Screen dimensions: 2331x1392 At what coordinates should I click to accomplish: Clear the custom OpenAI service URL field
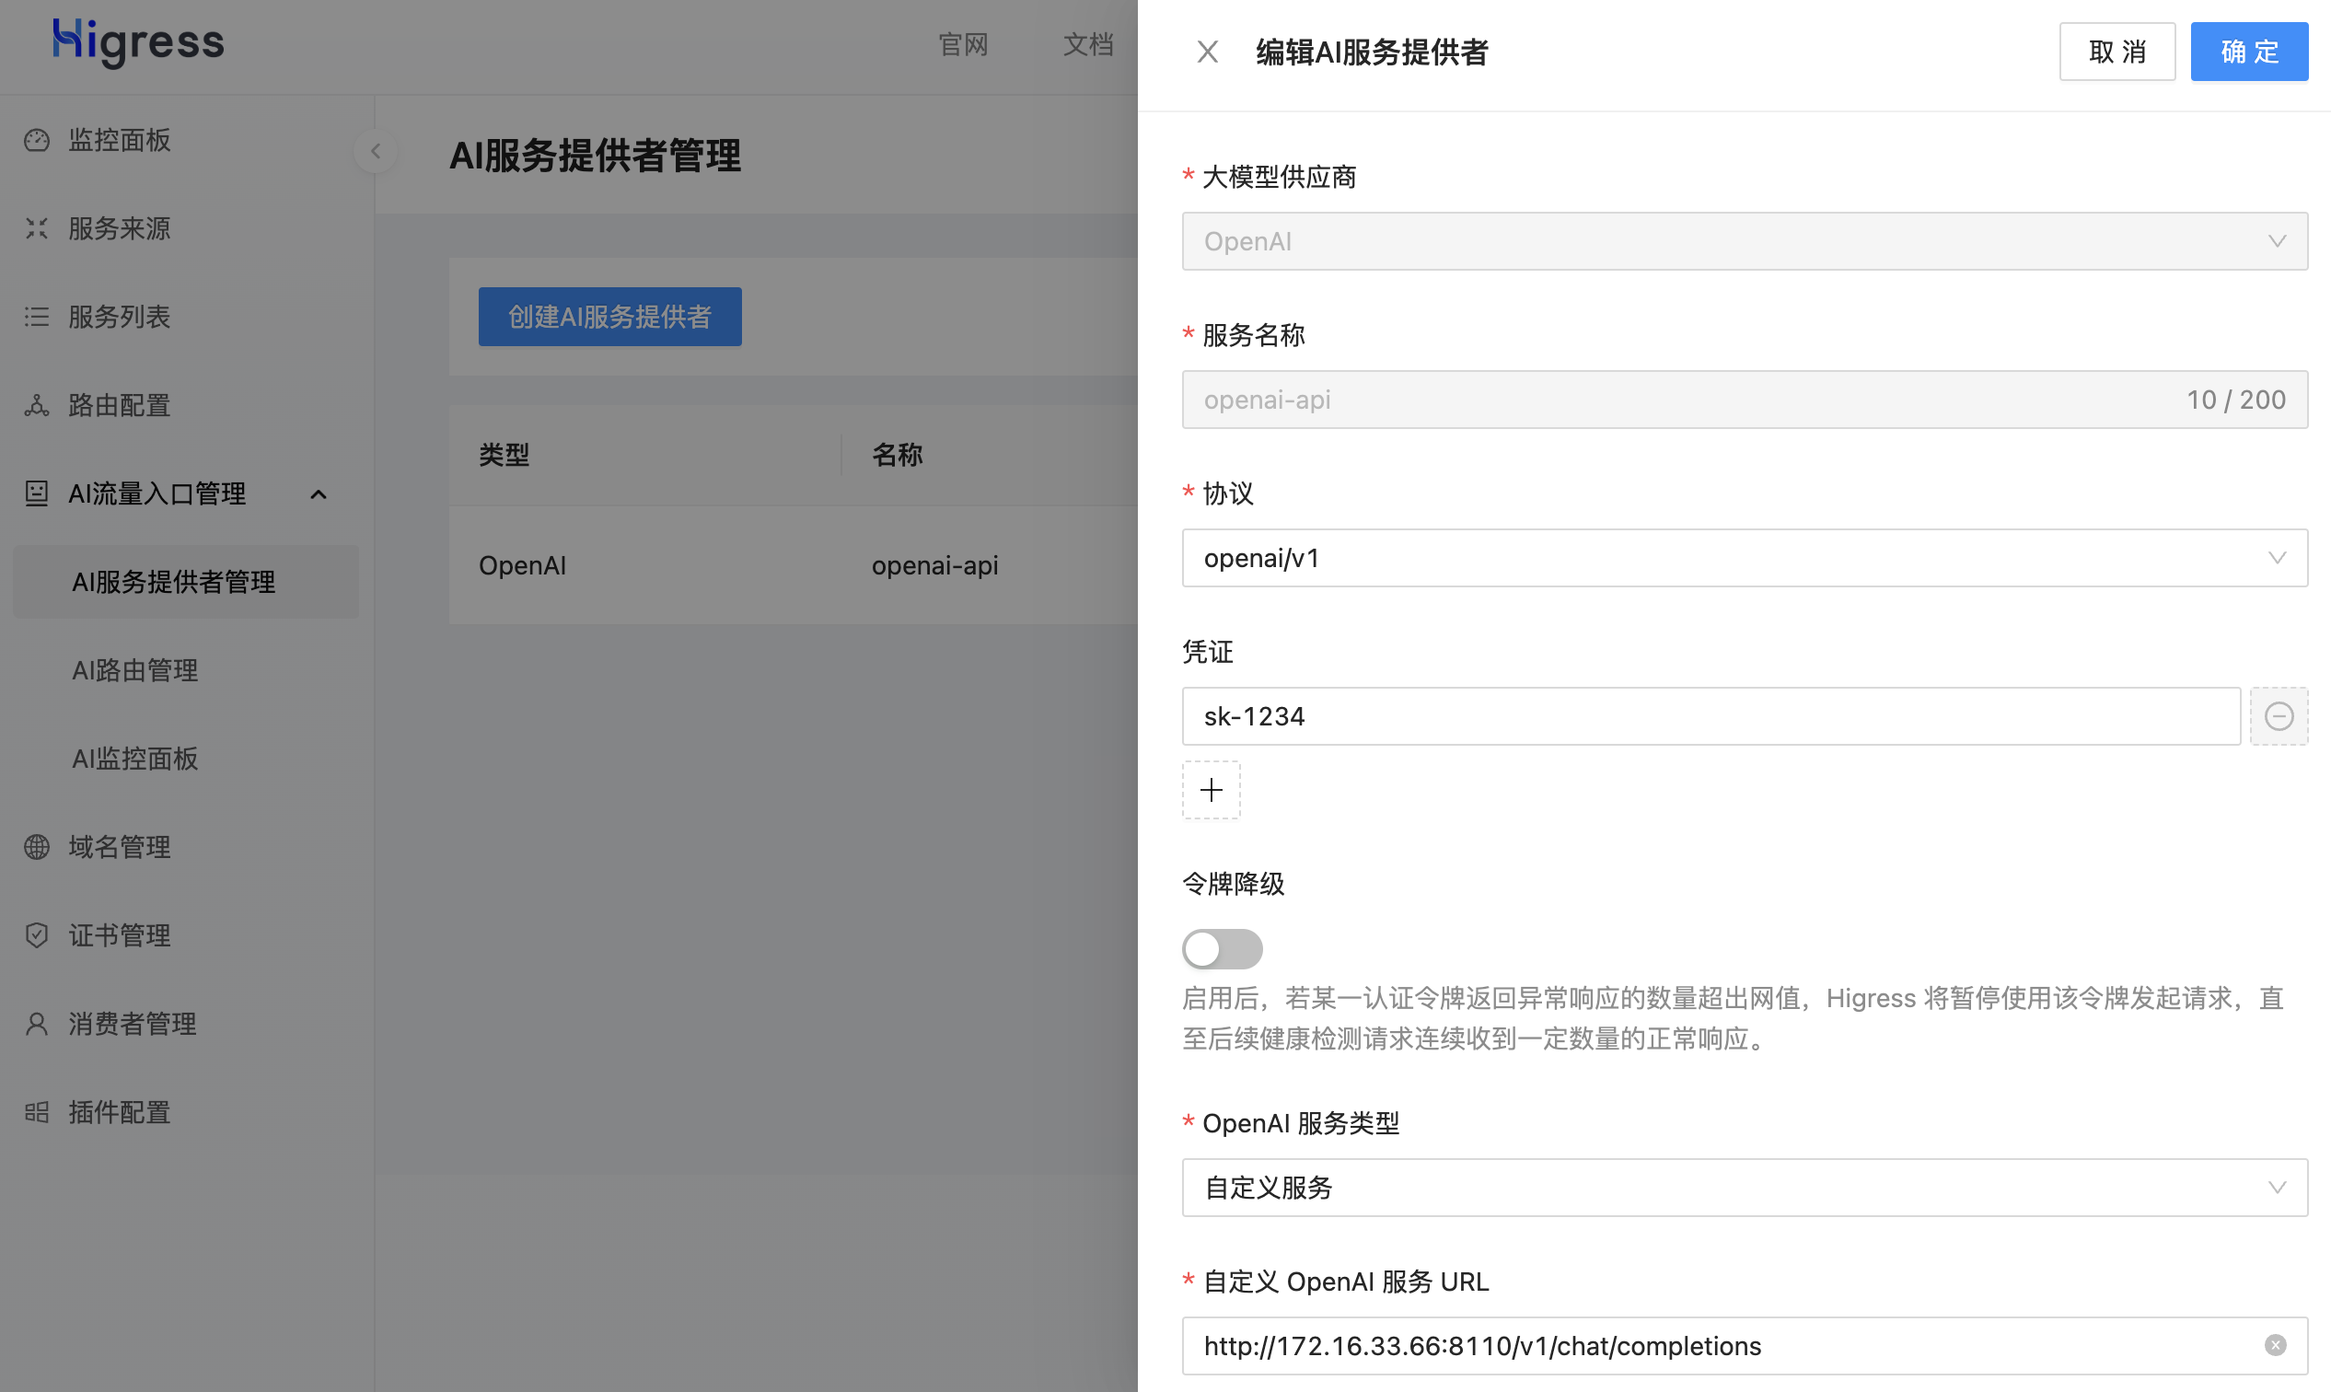tap(2275, 1345)
